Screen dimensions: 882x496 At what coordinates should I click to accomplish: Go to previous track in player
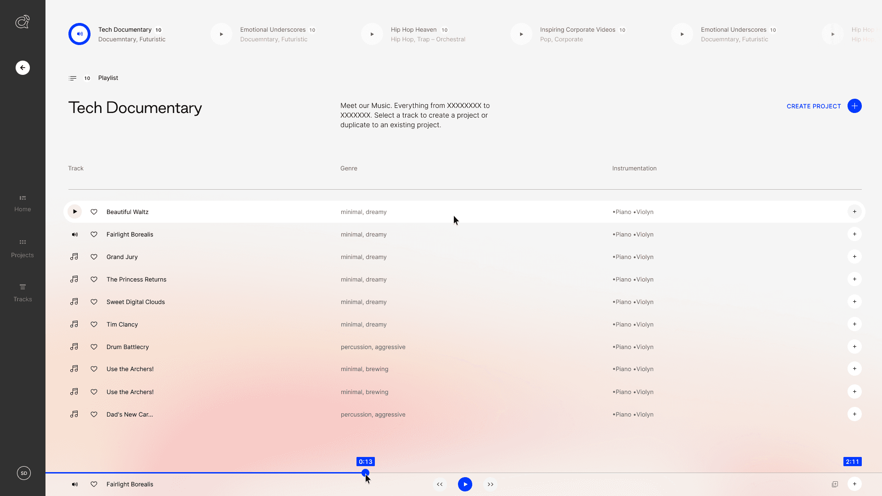pyautogui.click(x=440, y=485)
